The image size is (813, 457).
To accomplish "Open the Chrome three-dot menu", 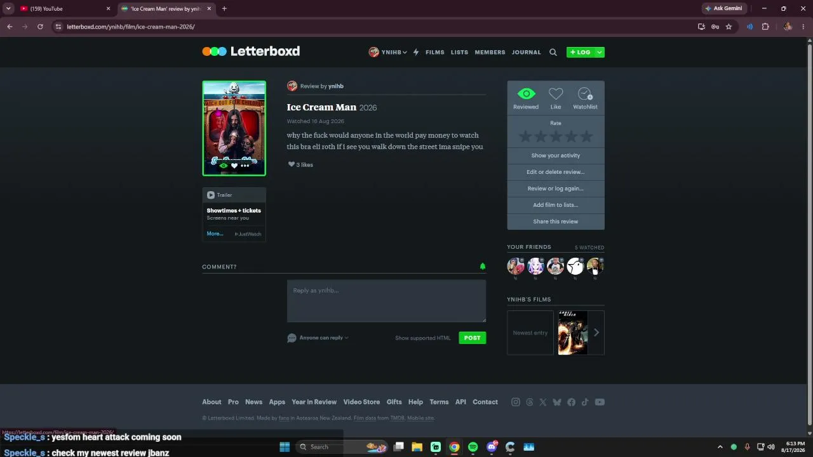I will [x=803, y=27].
